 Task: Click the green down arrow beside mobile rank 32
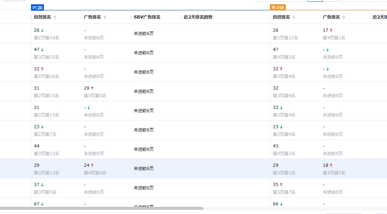point(281,107)
